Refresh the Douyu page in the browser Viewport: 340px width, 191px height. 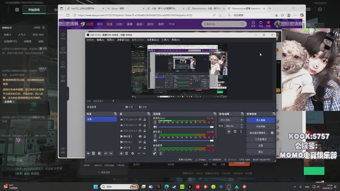click(x=68, y=15)
